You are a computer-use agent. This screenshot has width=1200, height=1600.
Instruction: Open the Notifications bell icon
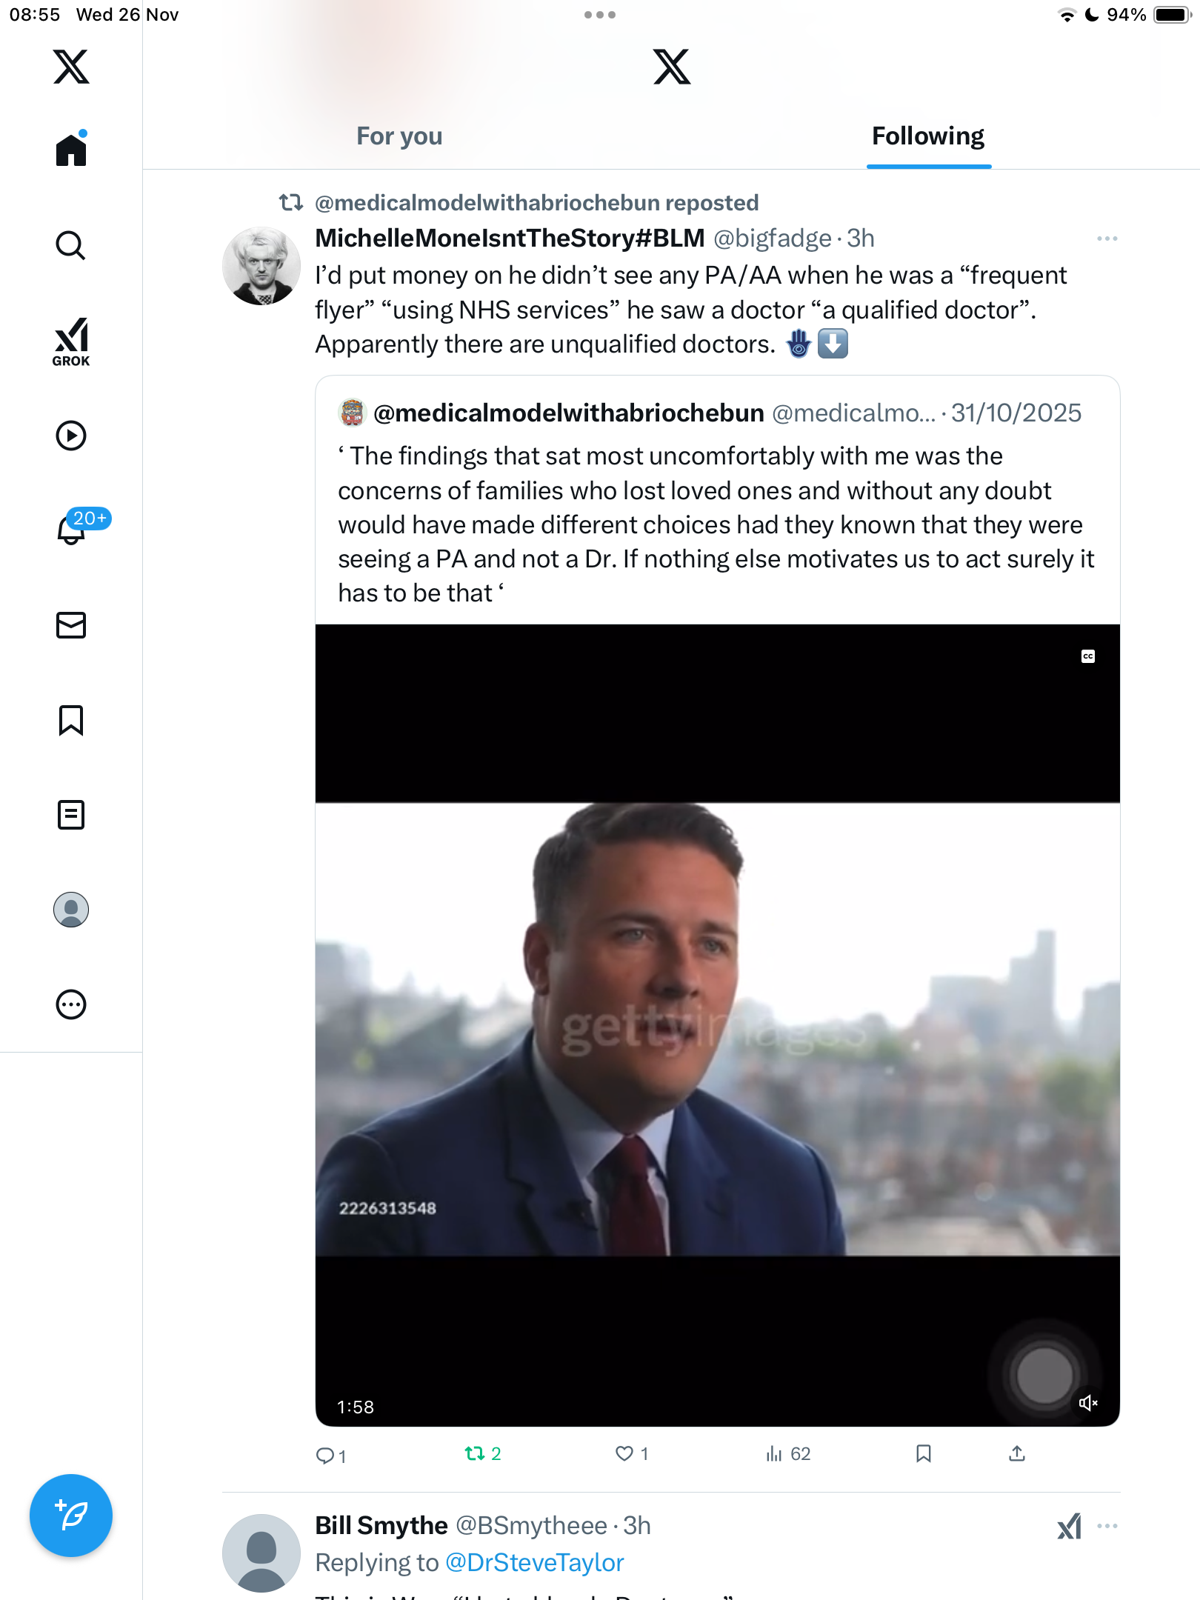73,529
